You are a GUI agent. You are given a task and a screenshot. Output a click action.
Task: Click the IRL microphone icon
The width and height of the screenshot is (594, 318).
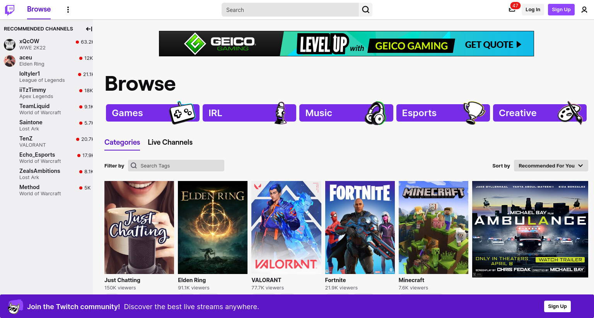(281, 113)
